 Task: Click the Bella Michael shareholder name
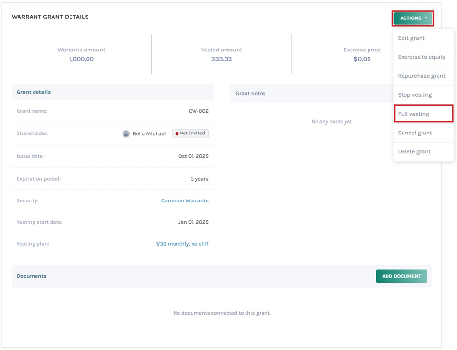[149, 134]
